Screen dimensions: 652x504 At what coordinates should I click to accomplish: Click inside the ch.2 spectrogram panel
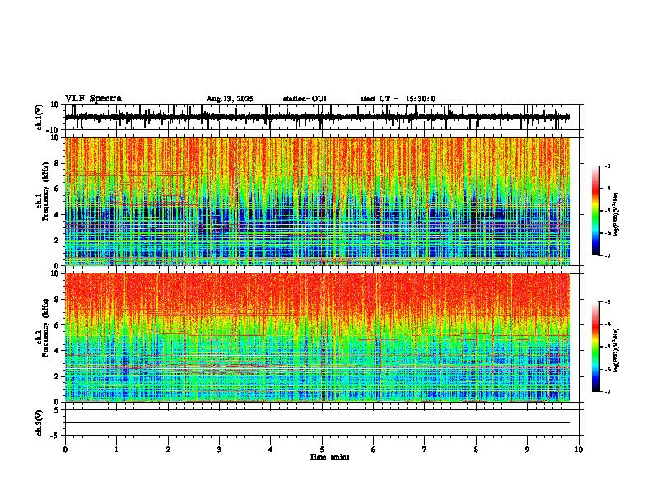(x=317, y=338)
